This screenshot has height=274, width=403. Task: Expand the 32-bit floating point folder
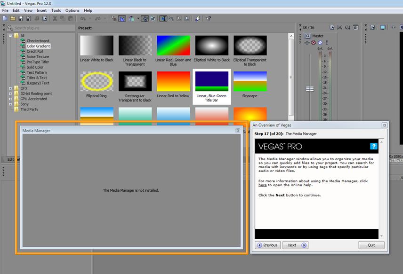[10, 94]
